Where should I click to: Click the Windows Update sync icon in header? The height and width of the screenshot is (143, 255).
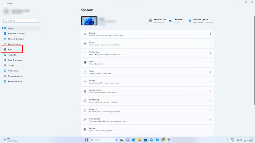click(190, 21)
